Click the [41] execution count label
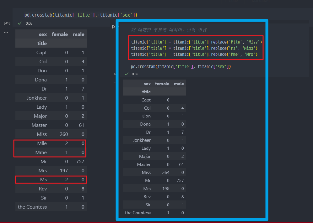 [7, 23]
